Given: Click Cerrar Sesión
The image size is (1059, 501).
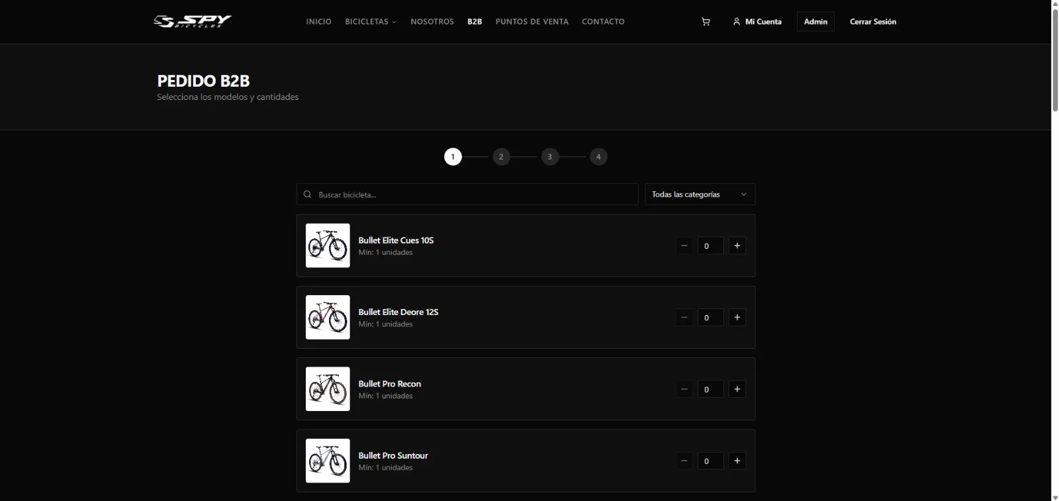Looking at the screenshot, I should (x=873, y=22).
